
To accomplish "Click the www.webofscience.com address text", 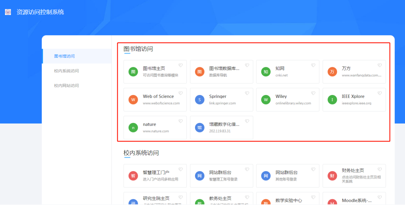I will tap(161, 103).
